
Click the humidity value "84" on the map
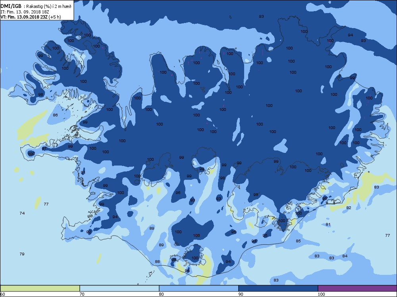345,256
